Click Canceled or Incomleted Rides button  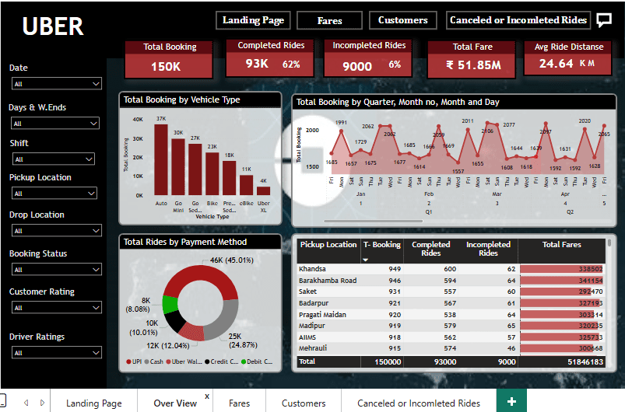pyautogui.click(x=518, y=20)
